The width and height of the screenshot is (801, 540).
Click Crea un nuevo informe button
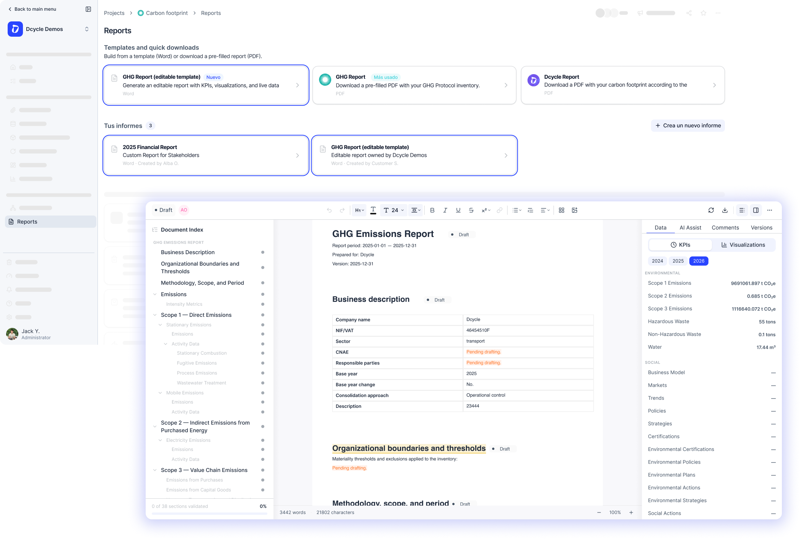click(688, 126)
